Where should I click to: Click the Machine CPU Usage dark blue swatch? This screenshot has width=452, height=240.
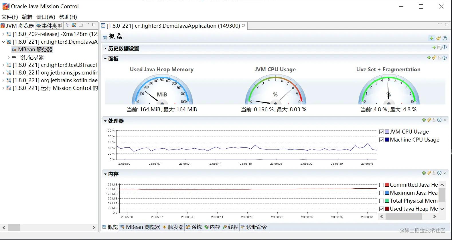click(387, 140)
